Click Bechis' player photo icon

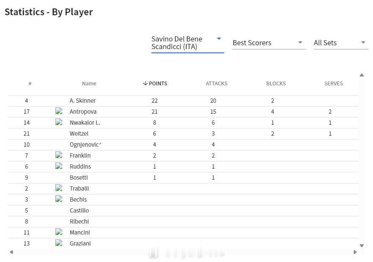pyautogui.click(x=59, y=199)
